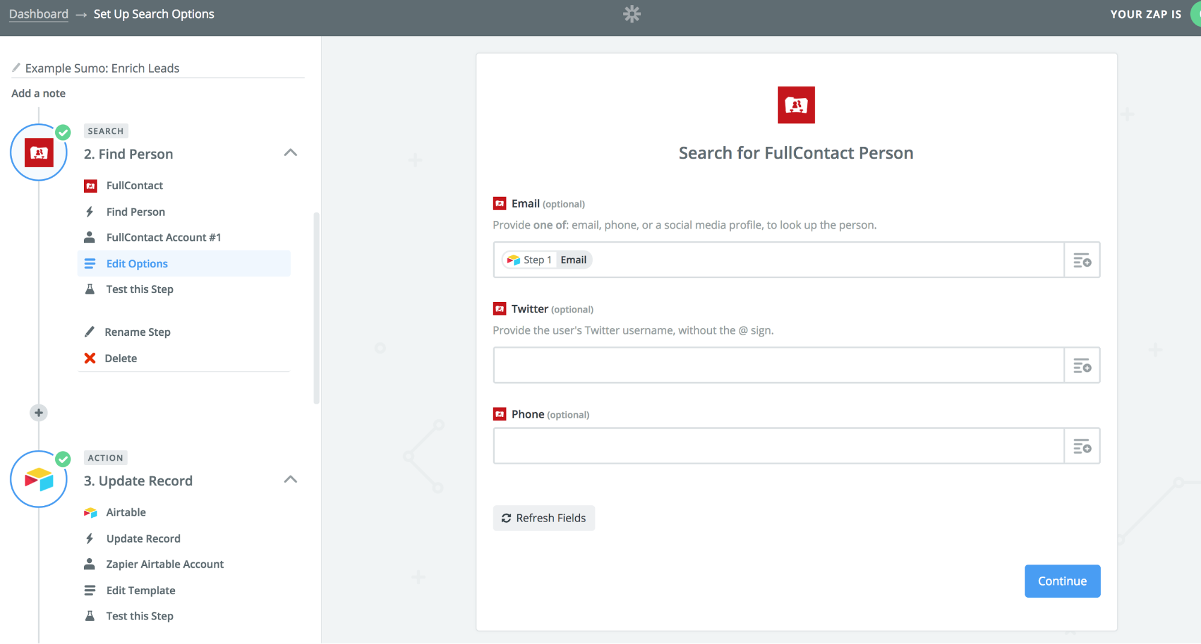The image size is (1201, 644).
Task: Click FullContact icon beside the Email field label
Action: (x=499, y=204)
